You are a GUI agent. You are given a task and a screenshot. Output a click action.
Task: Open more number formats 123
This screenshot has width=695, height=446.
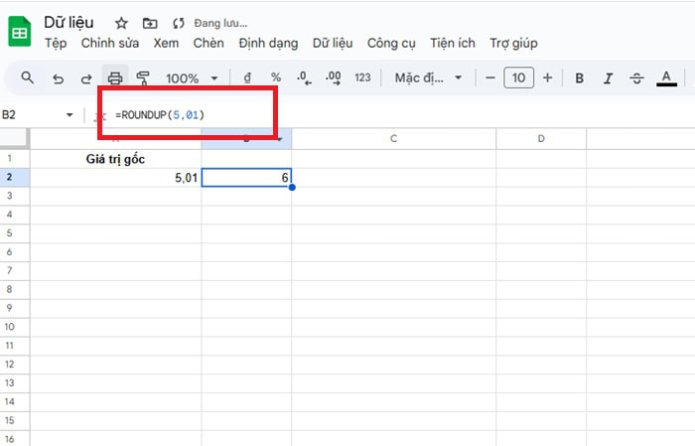[x=362, y=77]
